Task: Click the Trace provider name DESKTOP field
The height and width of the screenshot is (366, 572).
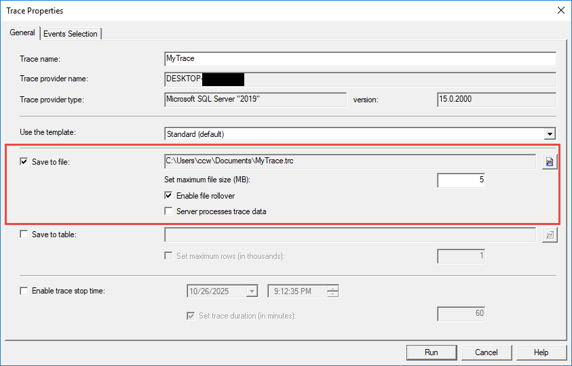Action: (x=360, y=79)
